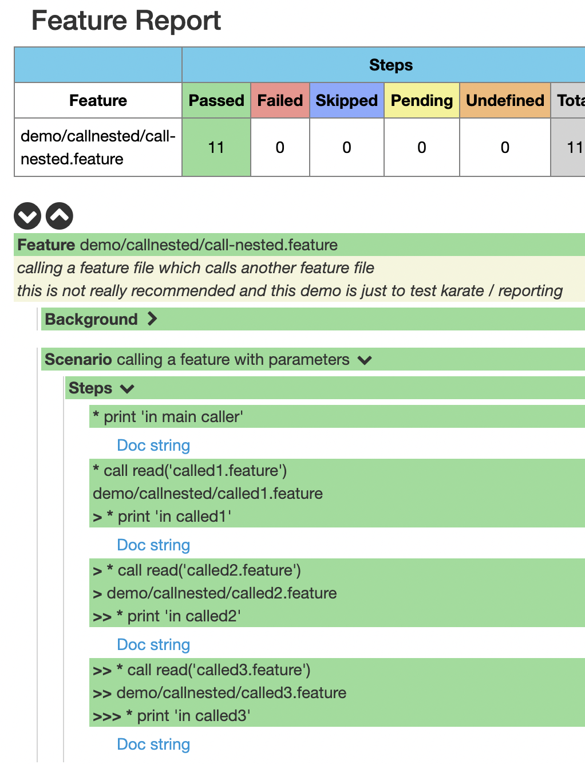
Task: Click the chevron next to Steps
Action: tap(126, 388)
